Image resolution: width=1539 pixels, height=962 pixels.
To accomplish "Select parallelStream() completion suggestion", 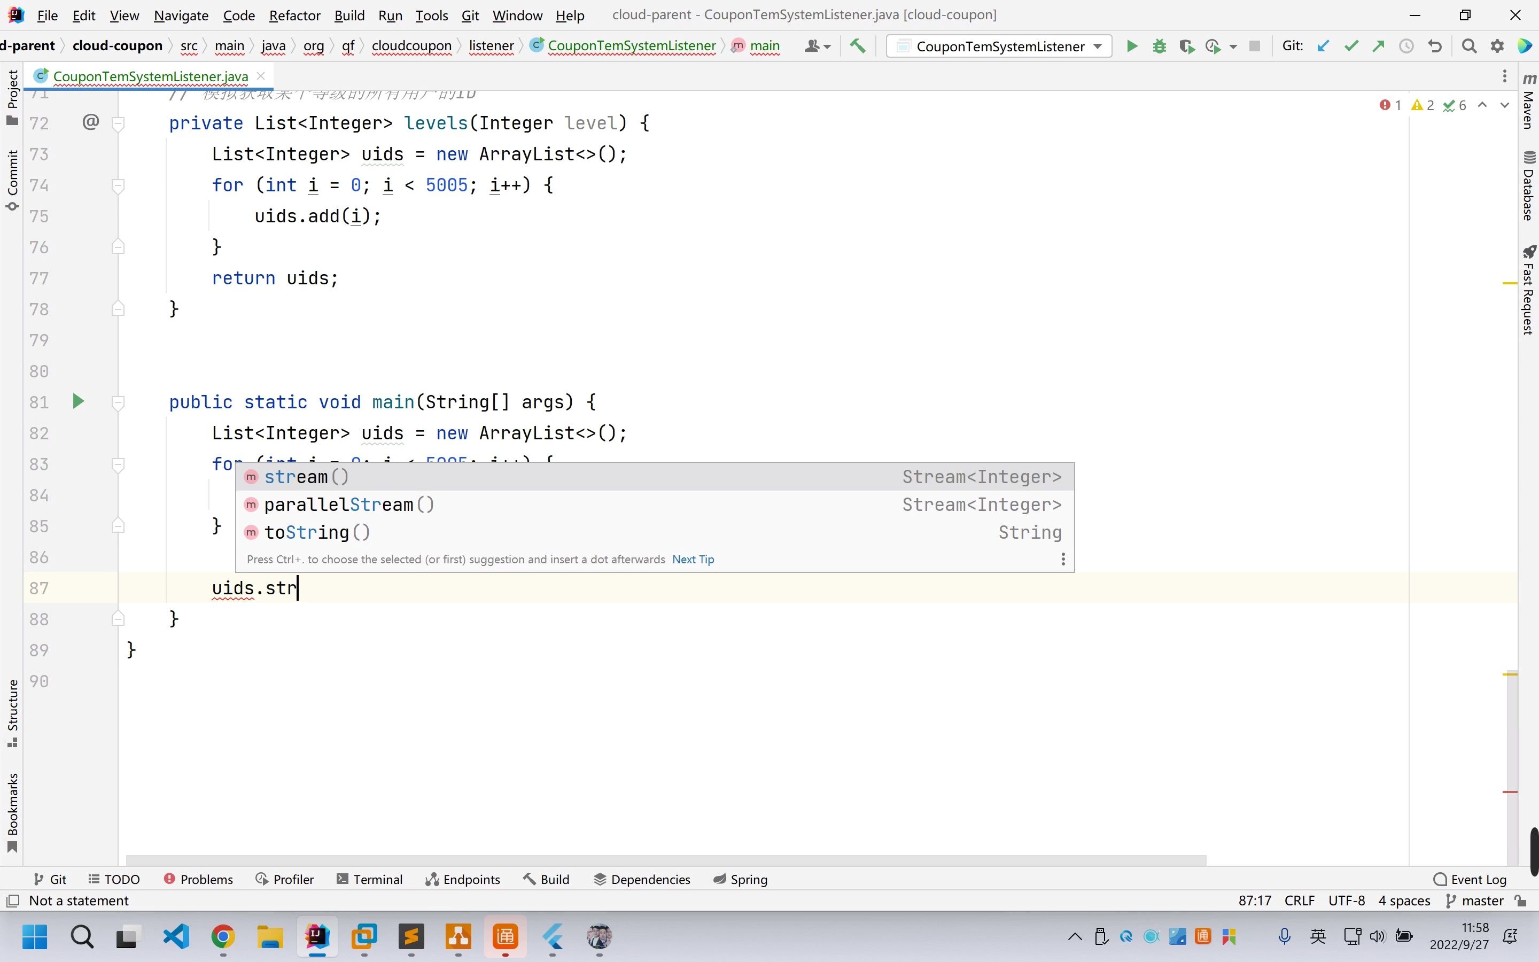I will click(x=348, y=505).
